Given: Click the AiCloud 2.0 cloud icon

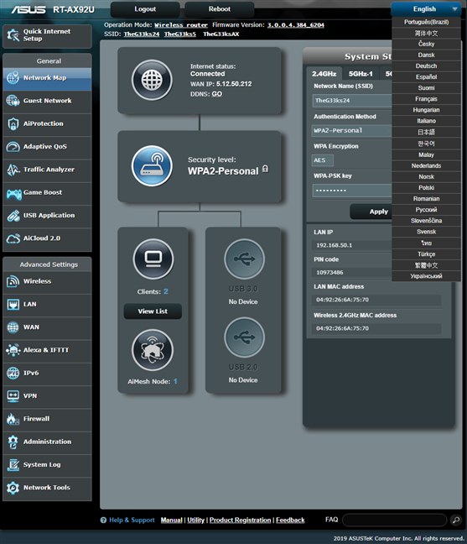Looking at the screenshot, I should (x=13, y=238).
